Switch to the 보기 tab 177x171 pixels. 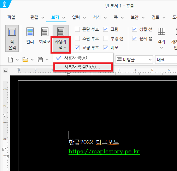[55, 17]
